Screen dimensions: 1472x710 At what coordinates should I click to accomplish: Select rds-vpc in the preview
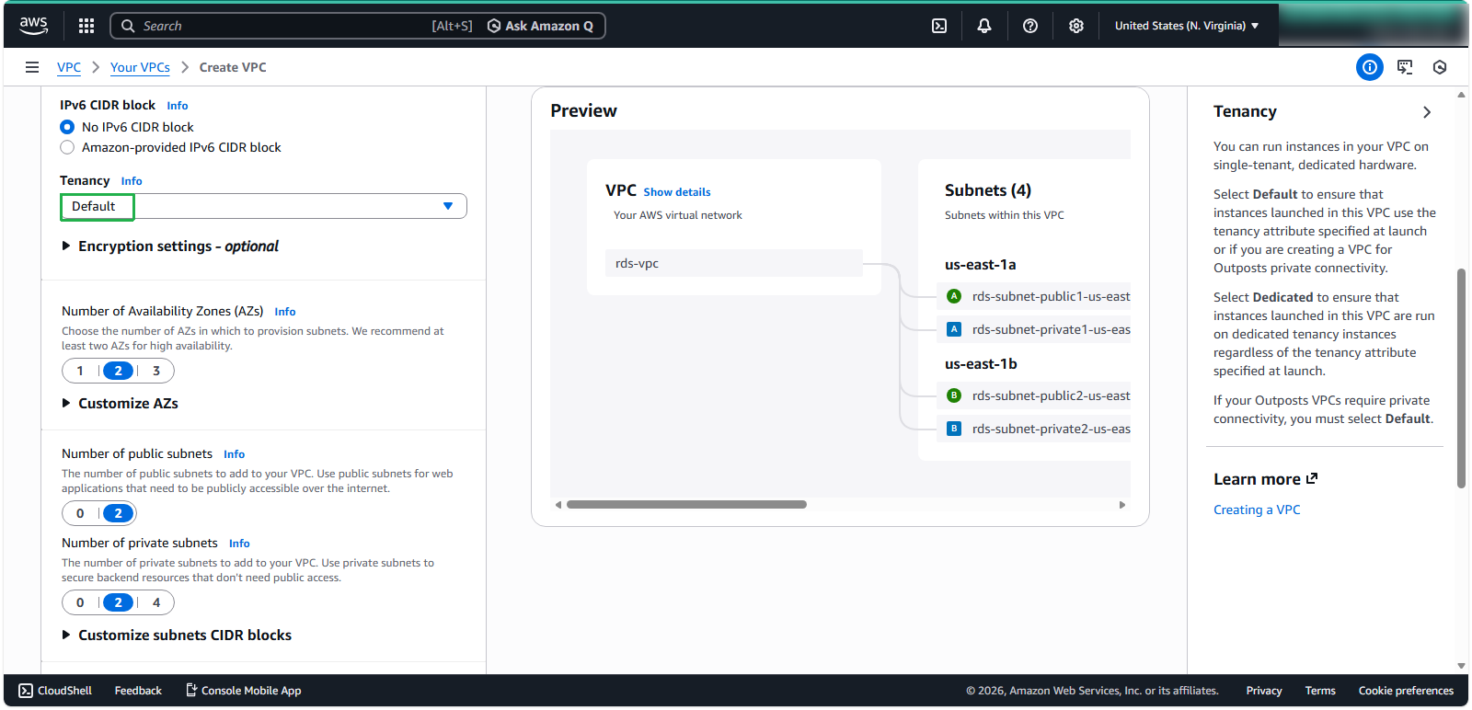[x=734, y=263]
